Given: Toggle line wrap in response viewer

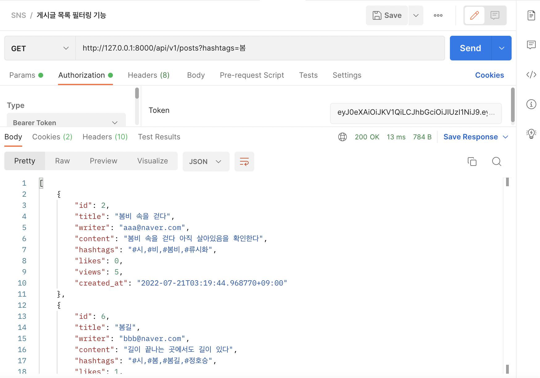Looking at the screenshot, I should click(244, 162).
